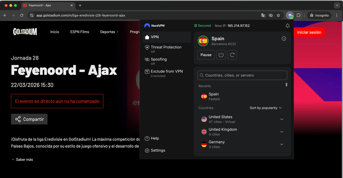Click the date 22/03/2026 15:30
The height and width of the screenshot is (178, 343).
point(32,85)
